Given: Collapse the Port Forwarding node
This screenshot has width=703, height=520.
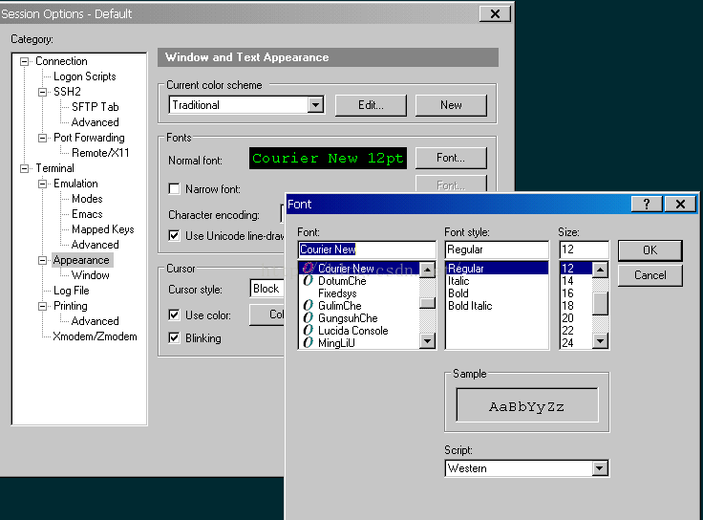Looking at the screenshot, I should click(43, 138).
